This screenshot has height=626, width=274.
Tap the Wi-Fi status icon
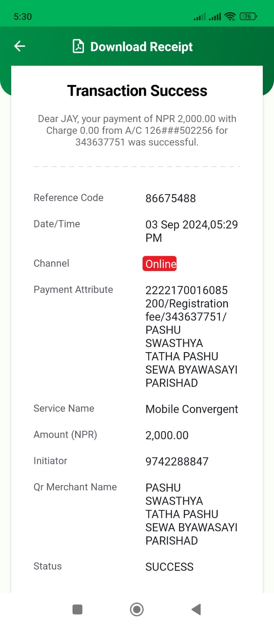231,16
